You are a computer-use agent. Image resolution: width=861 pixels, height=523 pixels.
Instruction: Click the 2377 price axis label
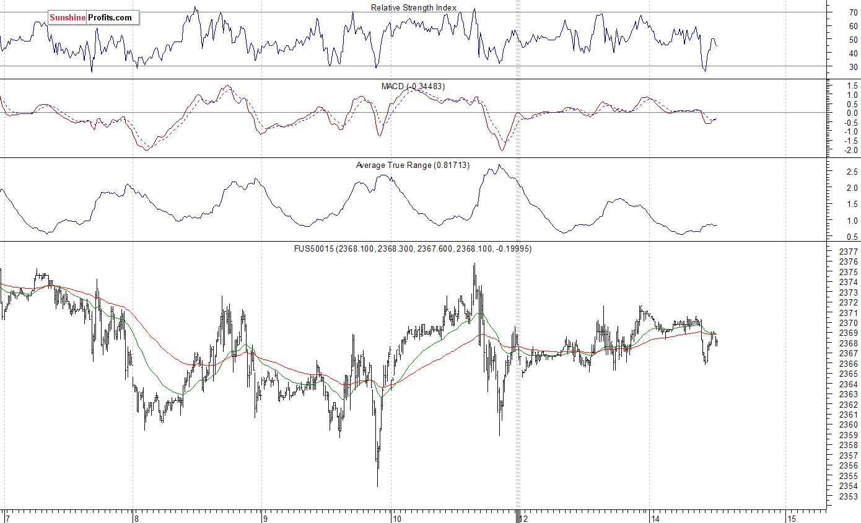pyautogui.click(x=848, y=252)
